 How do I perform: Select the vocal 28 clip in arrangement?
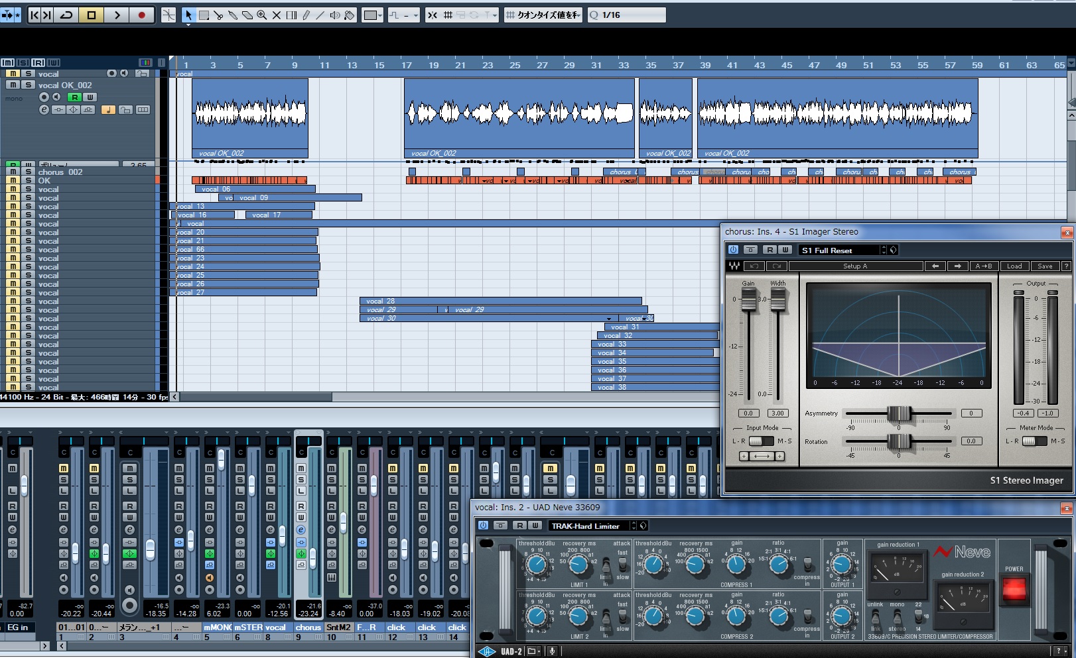coord(501,301)
